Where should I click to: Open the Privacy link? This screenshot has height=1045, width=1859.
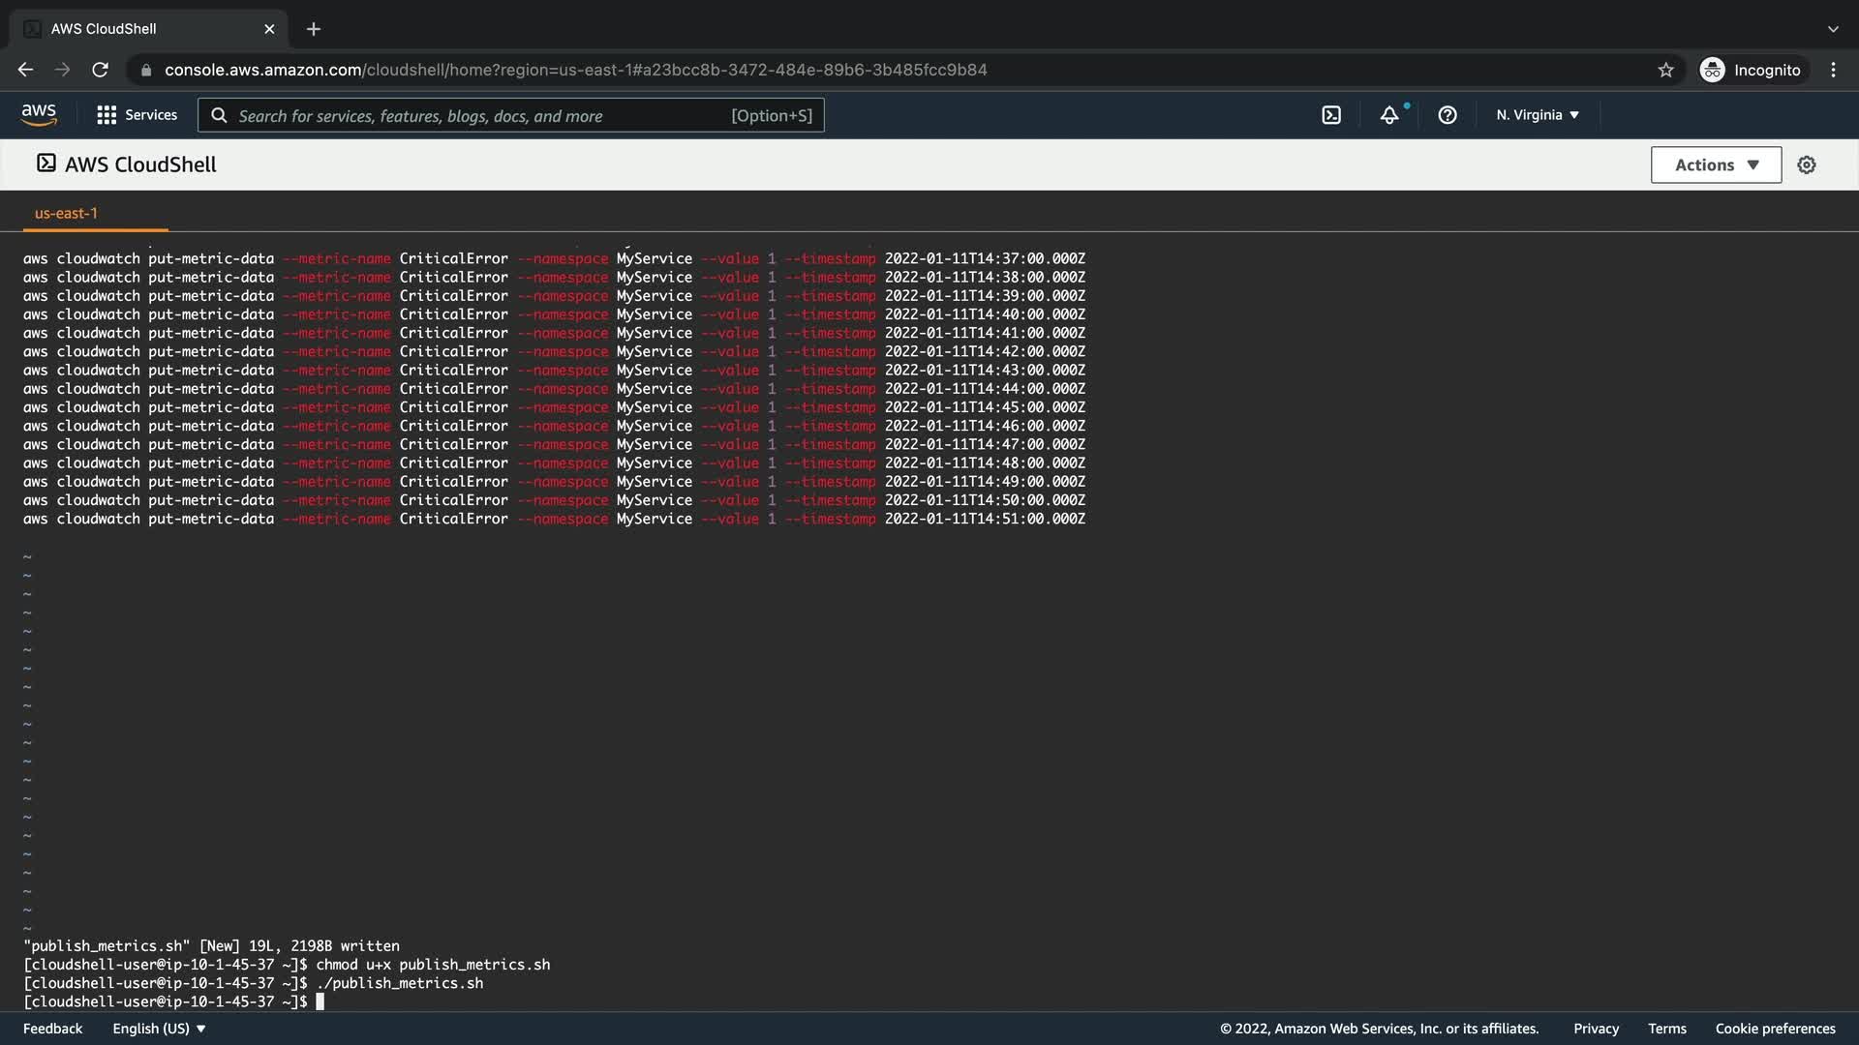1596,1029
